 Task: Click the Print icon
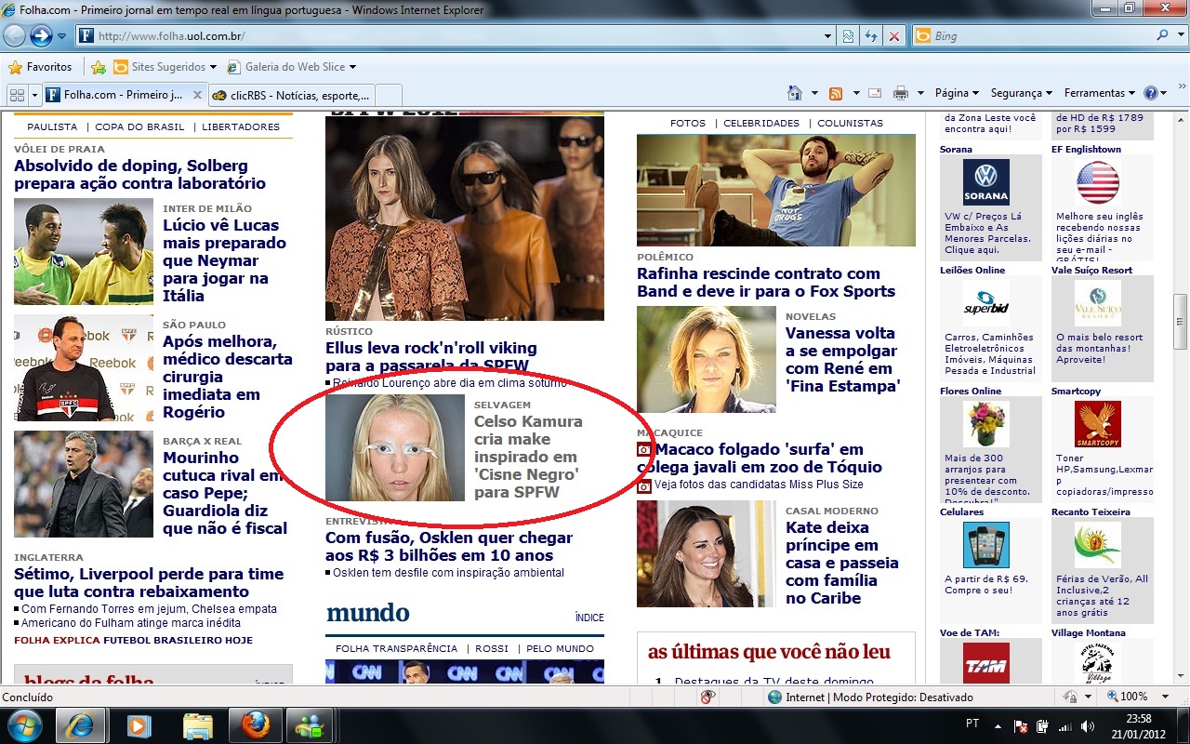tap(900, 93)
